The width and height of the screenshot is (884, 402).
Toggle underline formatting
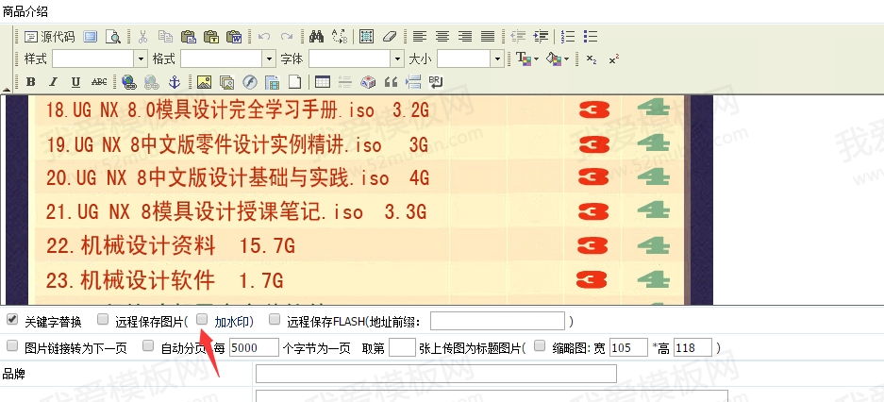tap(76, 82)
